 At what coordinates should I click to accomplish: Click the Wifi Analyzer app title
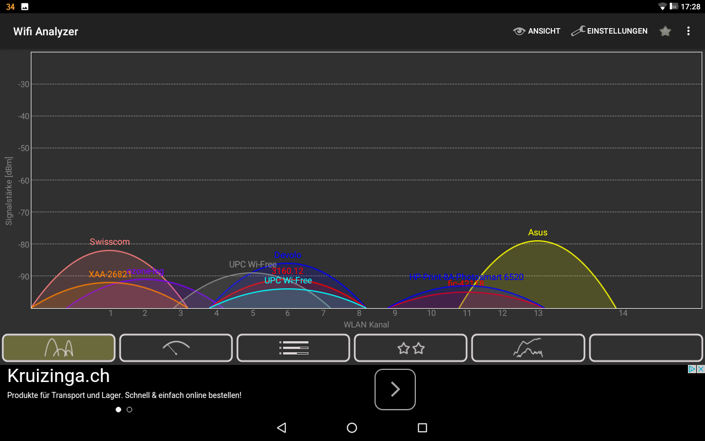click(x=46, y=31)
